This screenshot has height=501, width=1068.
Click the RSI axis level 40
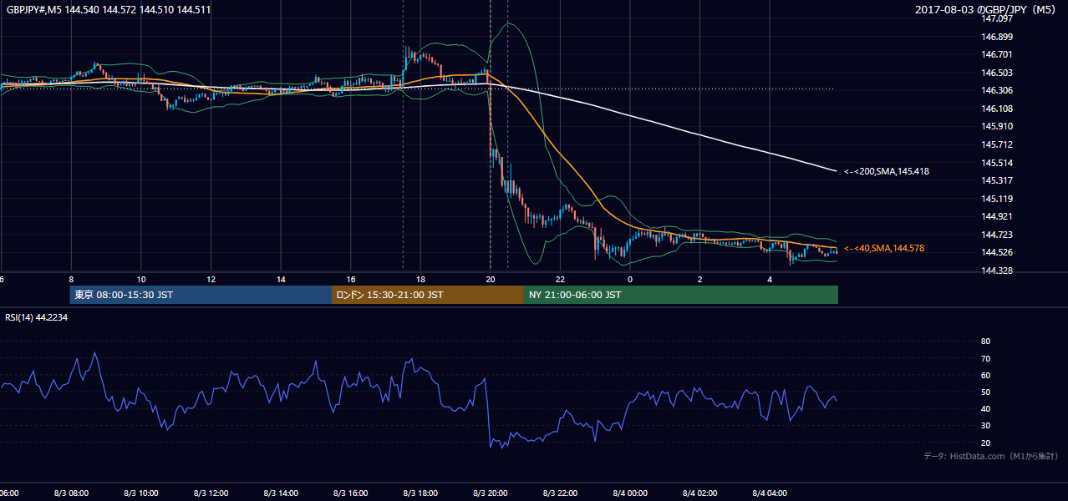(x=985, y=408)
